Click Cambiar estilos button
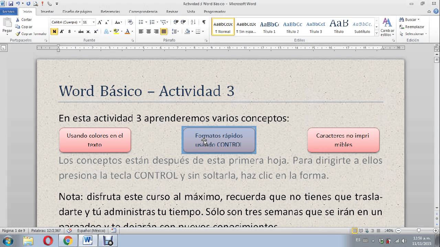Image resolution: width=440 pixels, height=247 pixels. click(387, 27)
